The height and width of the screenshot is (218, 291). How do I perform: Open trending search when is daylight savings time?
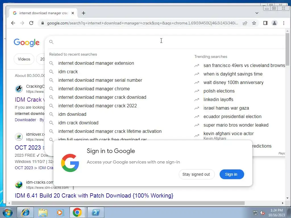tap(233, 74)
